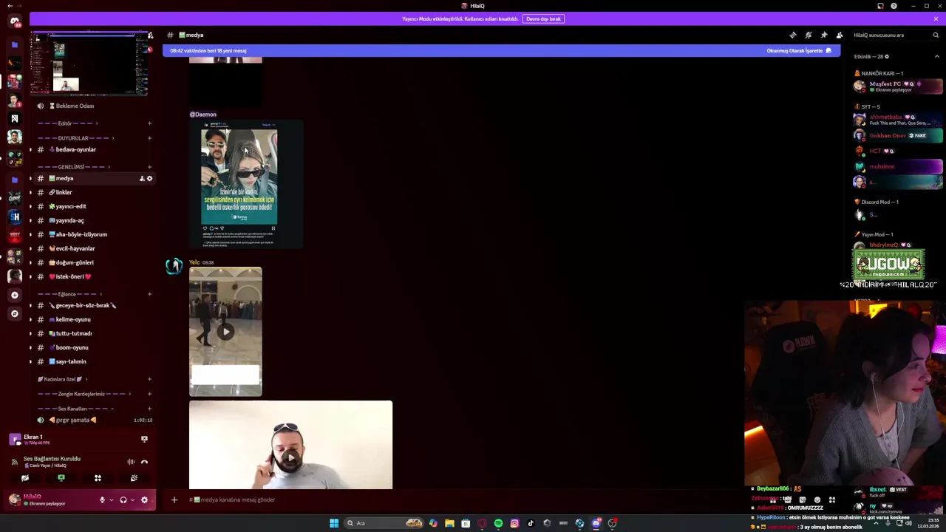Viewport: 946px width, 532px height.
Task: Expand the 'Kadınlara özel' category
Action: tap(63, 379)
